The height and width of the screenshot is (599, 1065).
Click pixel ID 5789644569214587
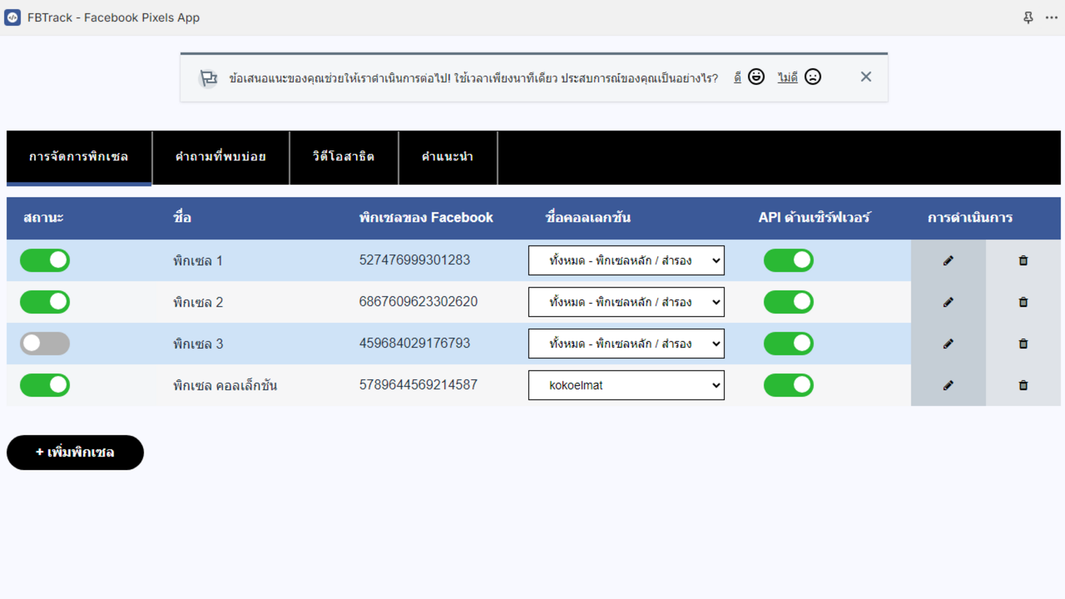pyautogui.click(x=418, y=385)
